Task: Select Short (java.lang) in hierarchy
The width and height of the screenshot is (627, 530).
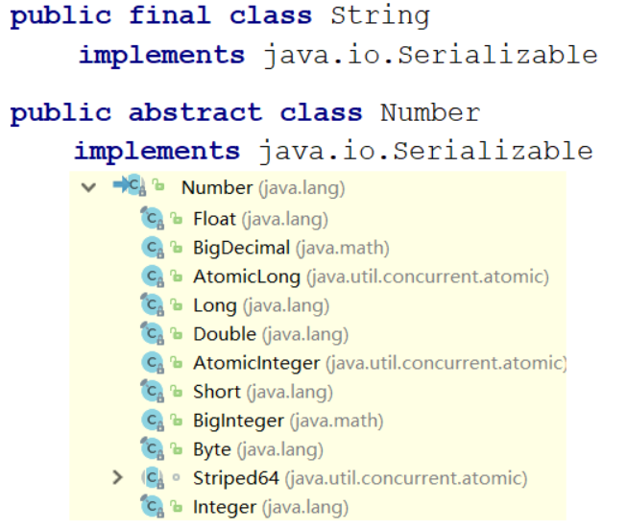Action: coord(263,392)
